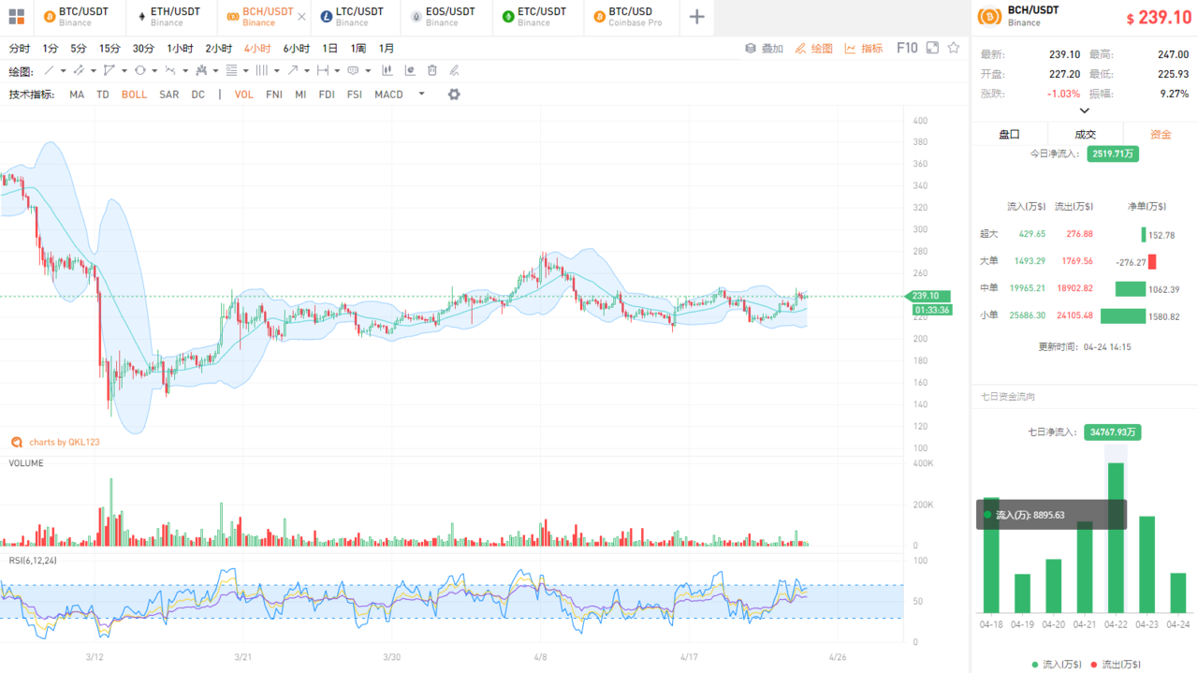The width and height of the screenshot is (1198, 673).
Task: Set timeframe to 1周
Action: point(358,49)
